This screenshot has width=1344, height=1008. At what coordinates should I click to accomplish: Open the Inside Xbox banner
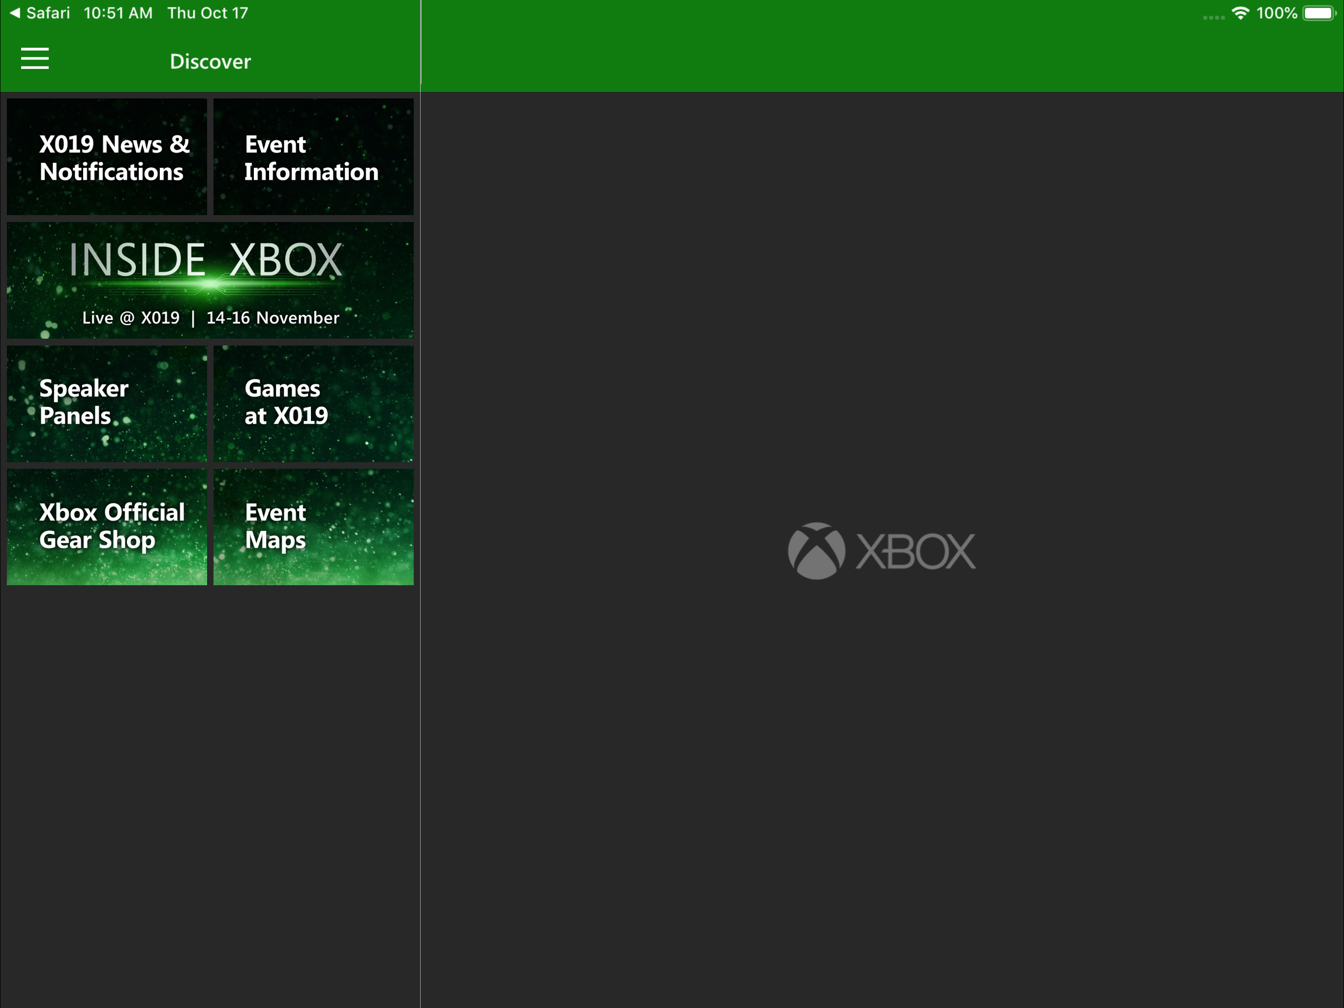(x=210, y=280)
